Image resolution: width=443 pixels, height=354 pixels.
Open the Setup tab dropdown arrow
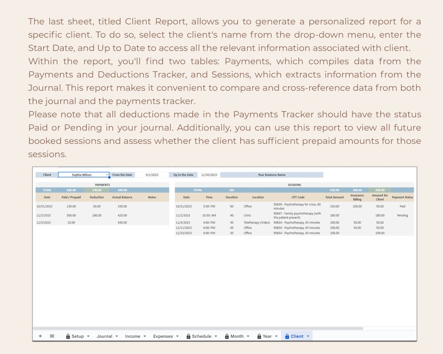coord(88,336)
